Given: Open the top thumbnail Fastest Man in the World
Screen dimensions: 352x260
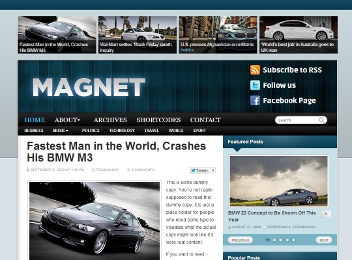Looking at the screenshot, I should pos(57,34).
